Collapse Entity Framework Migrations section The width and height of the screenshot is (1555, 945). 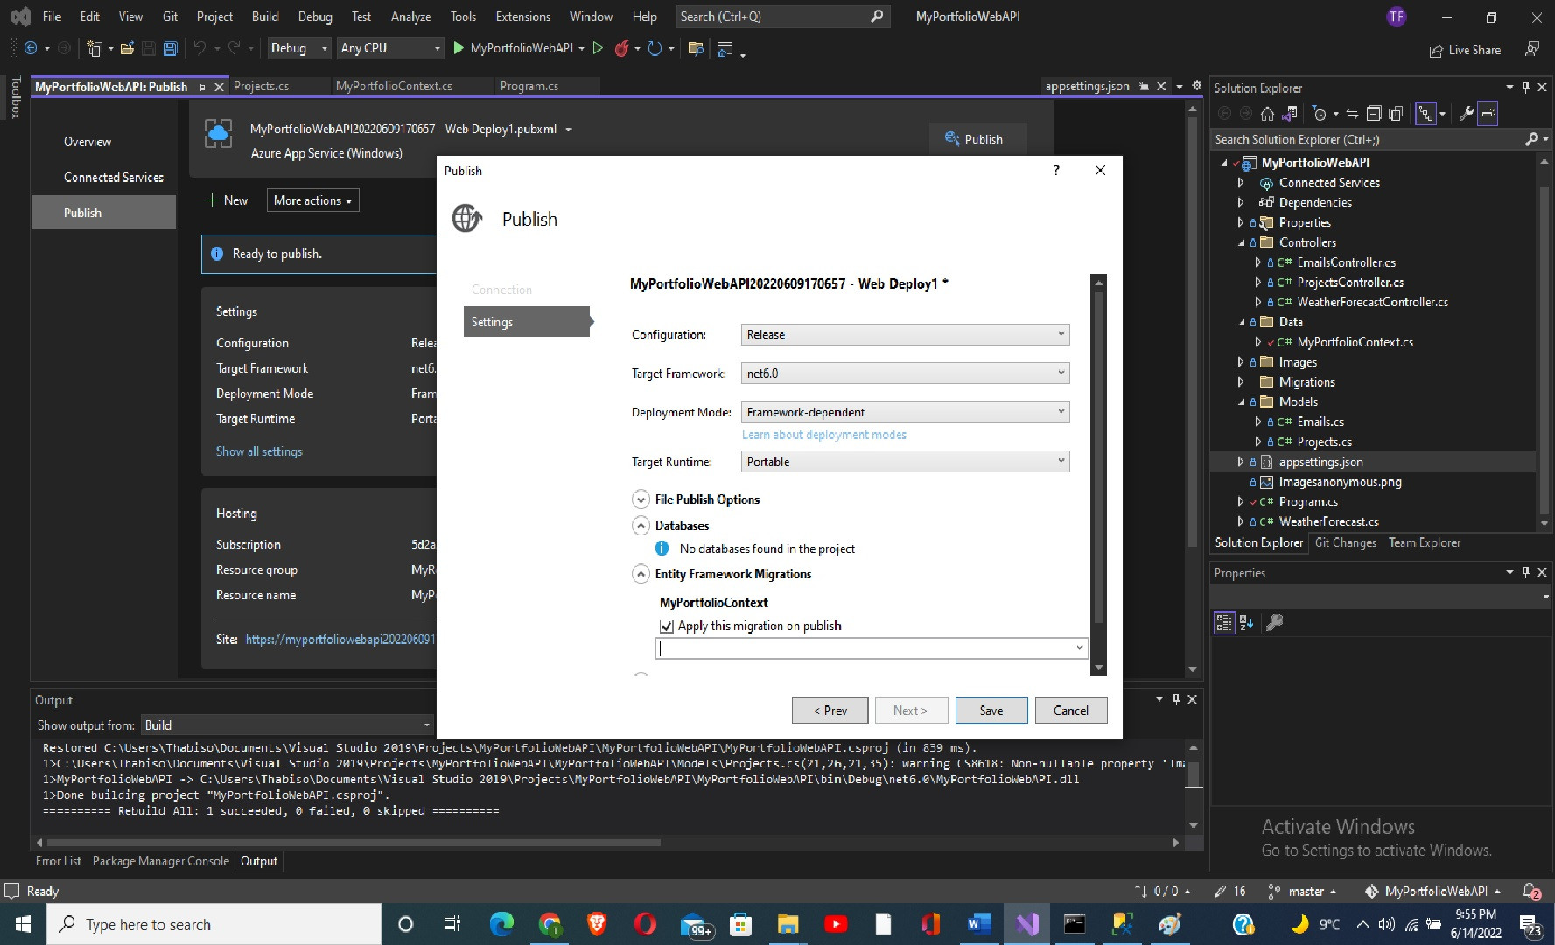[641, 574]
